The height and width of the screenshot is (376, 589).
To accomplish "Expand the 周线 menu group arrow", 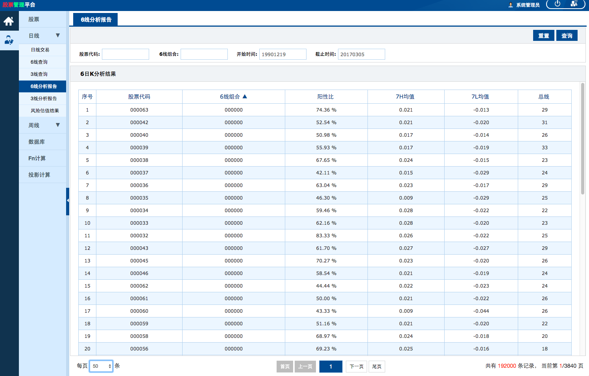I will click(58, 125).
